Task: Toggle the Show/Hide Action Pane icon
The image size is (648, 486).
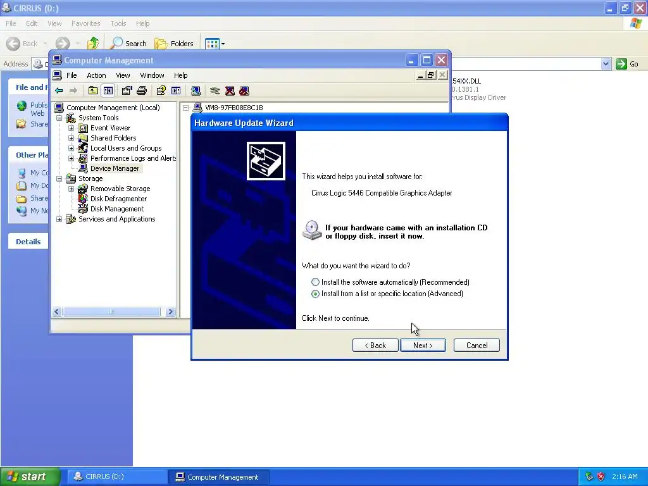Action: 176,91
